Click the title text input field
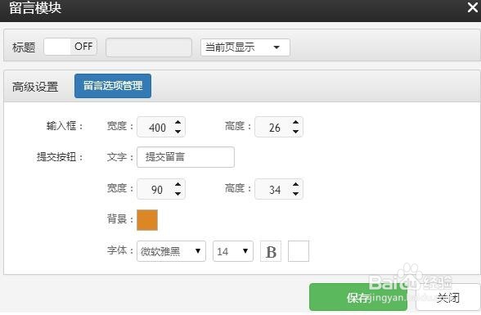Screen dimensions: 481x315 [x=149, y=47]
